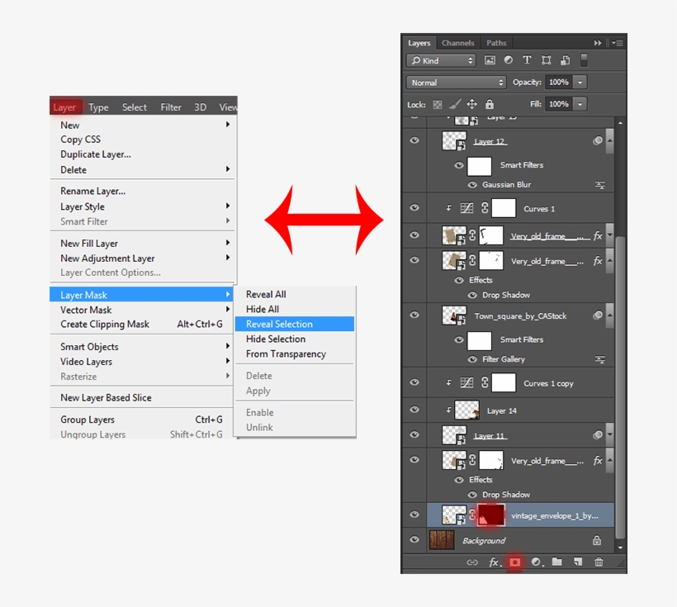Screen dimensions: 677x607
Task: Click the Link layers icon
Action: [472, 562]
